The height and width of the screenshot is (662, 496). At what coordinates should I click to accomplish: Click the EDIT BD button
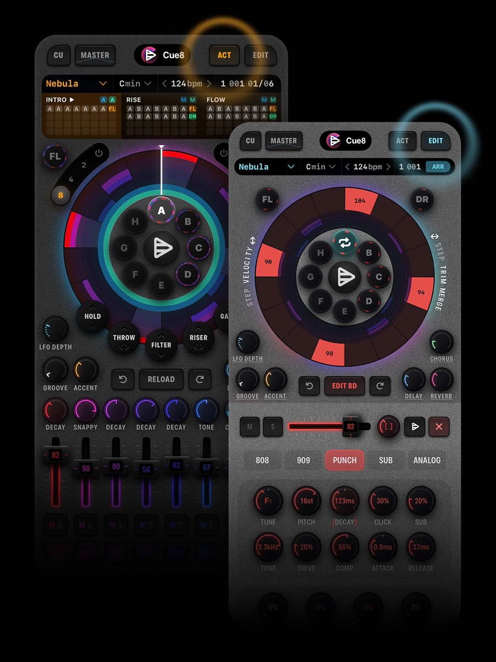(344, 386)
